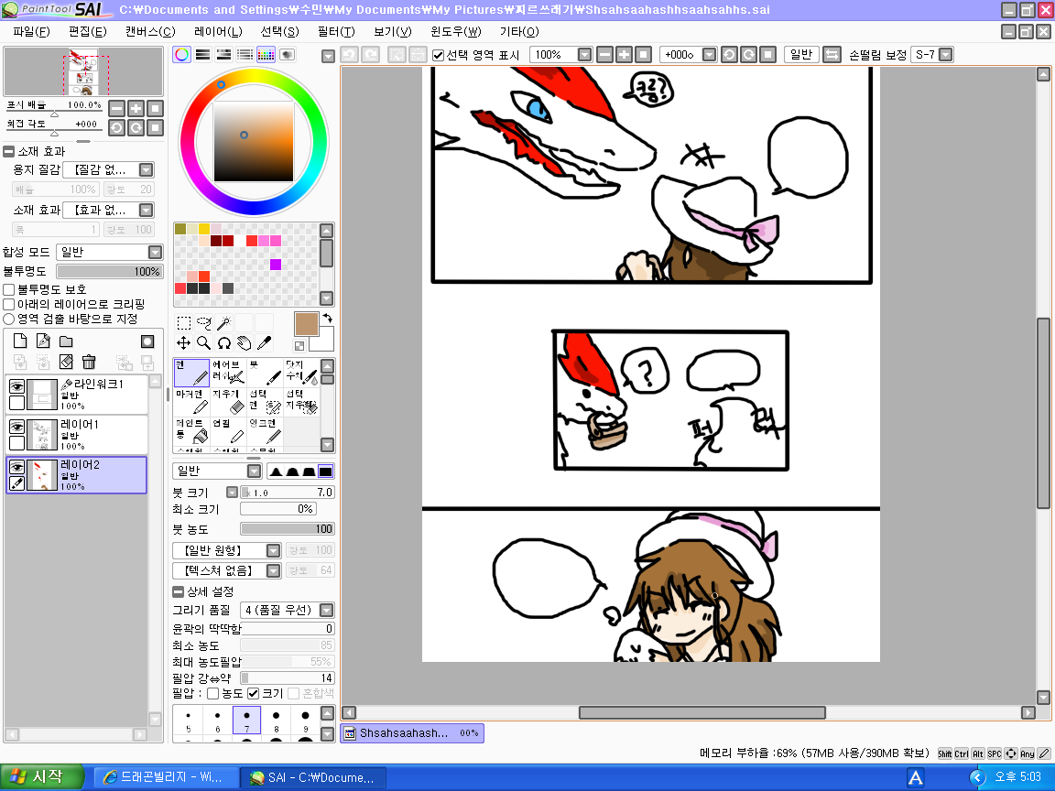Viewport: 1055px width, 791px height.
Task: Choose the 페인트통 bucket tool
Action: (191, 431)
